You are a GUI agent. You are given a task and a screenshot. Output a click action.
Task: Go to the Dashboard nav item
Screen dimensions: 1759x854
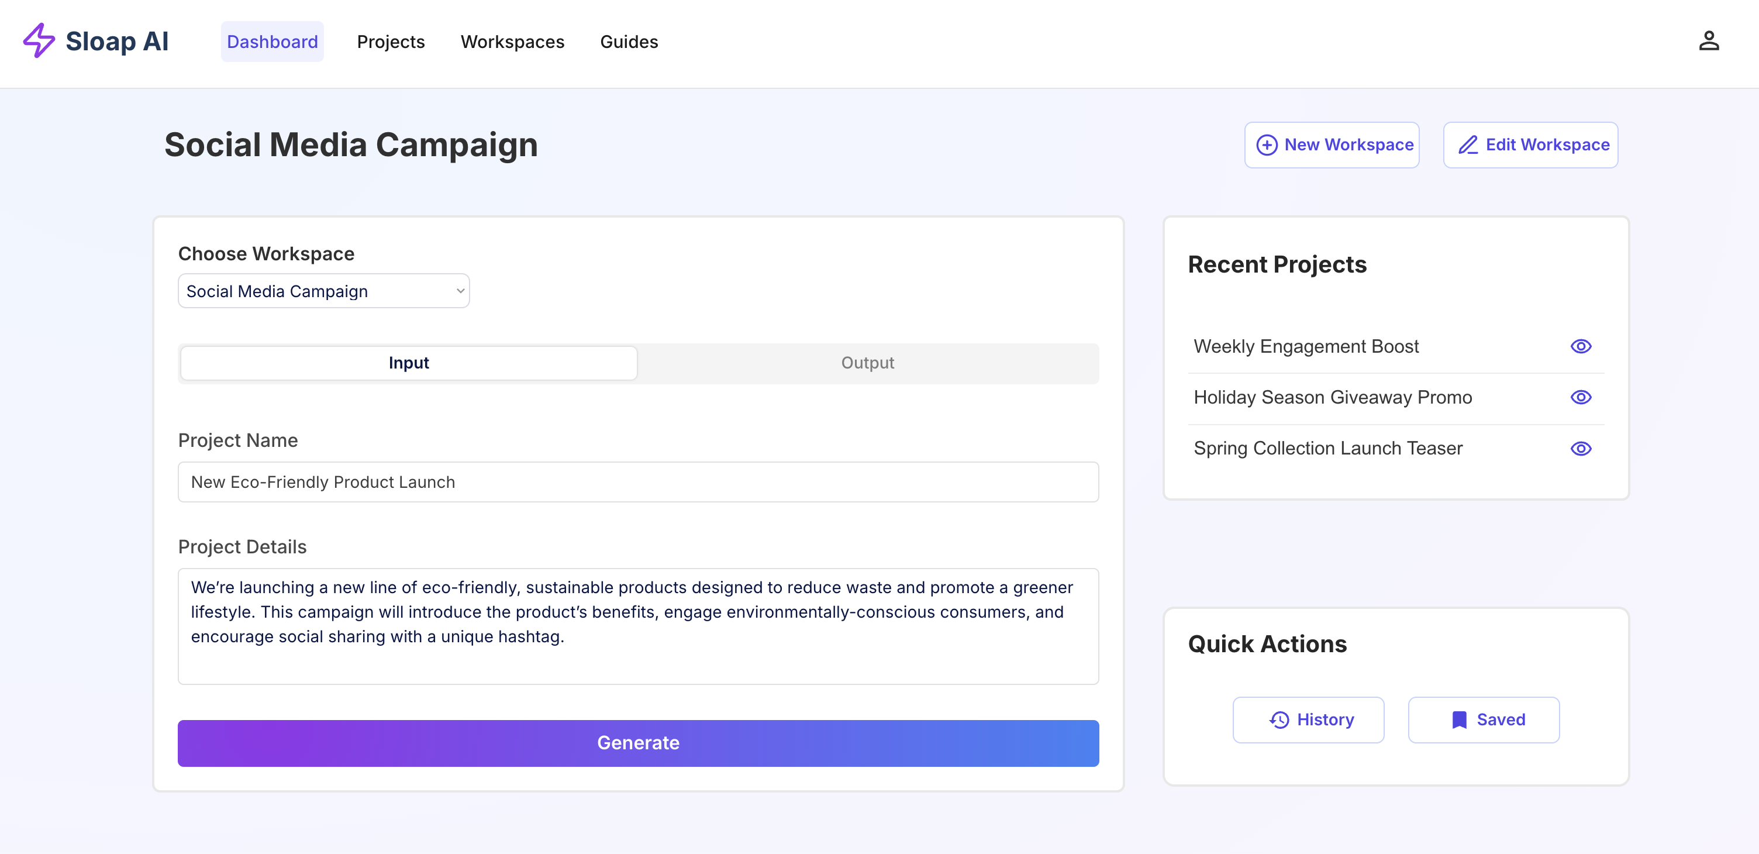(273, 42)
